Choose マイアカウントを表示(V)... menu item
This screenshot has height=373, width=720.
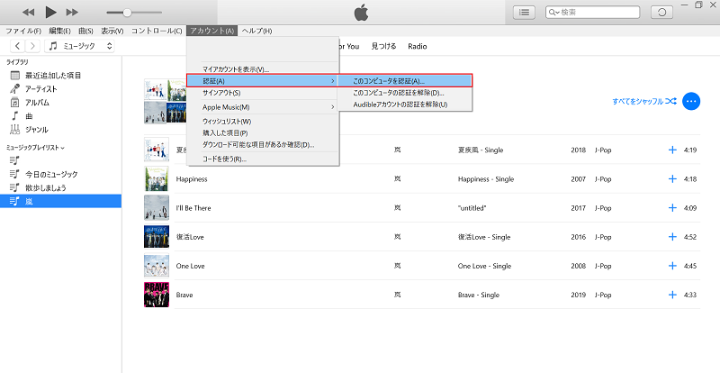(x=263, y=69)
